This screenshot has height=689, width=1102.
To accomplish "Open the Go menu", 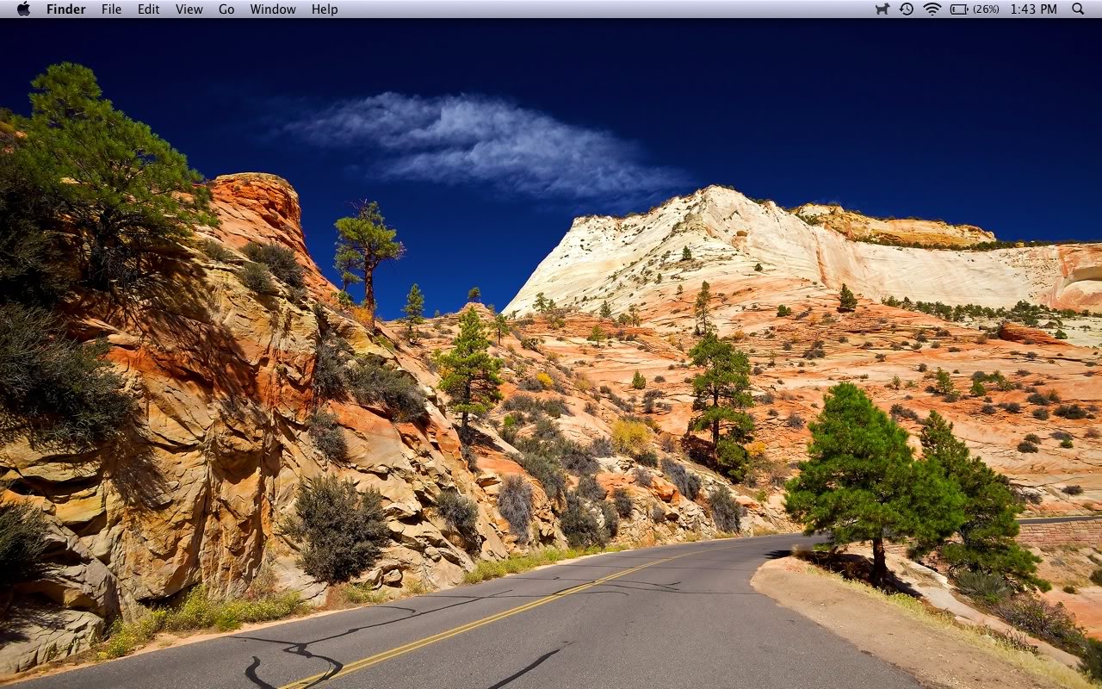I will pos(226,9).
